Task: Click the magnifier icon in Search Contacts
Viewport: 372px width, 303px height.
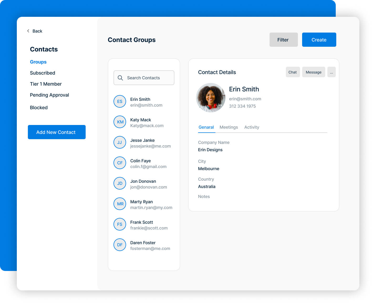Action: click(120, 78)
